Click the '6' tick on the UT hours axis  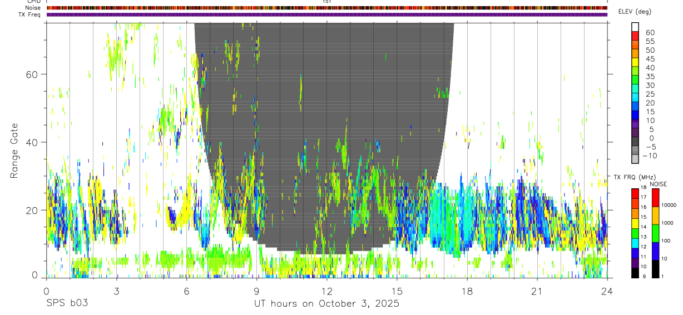click(186, 291)
